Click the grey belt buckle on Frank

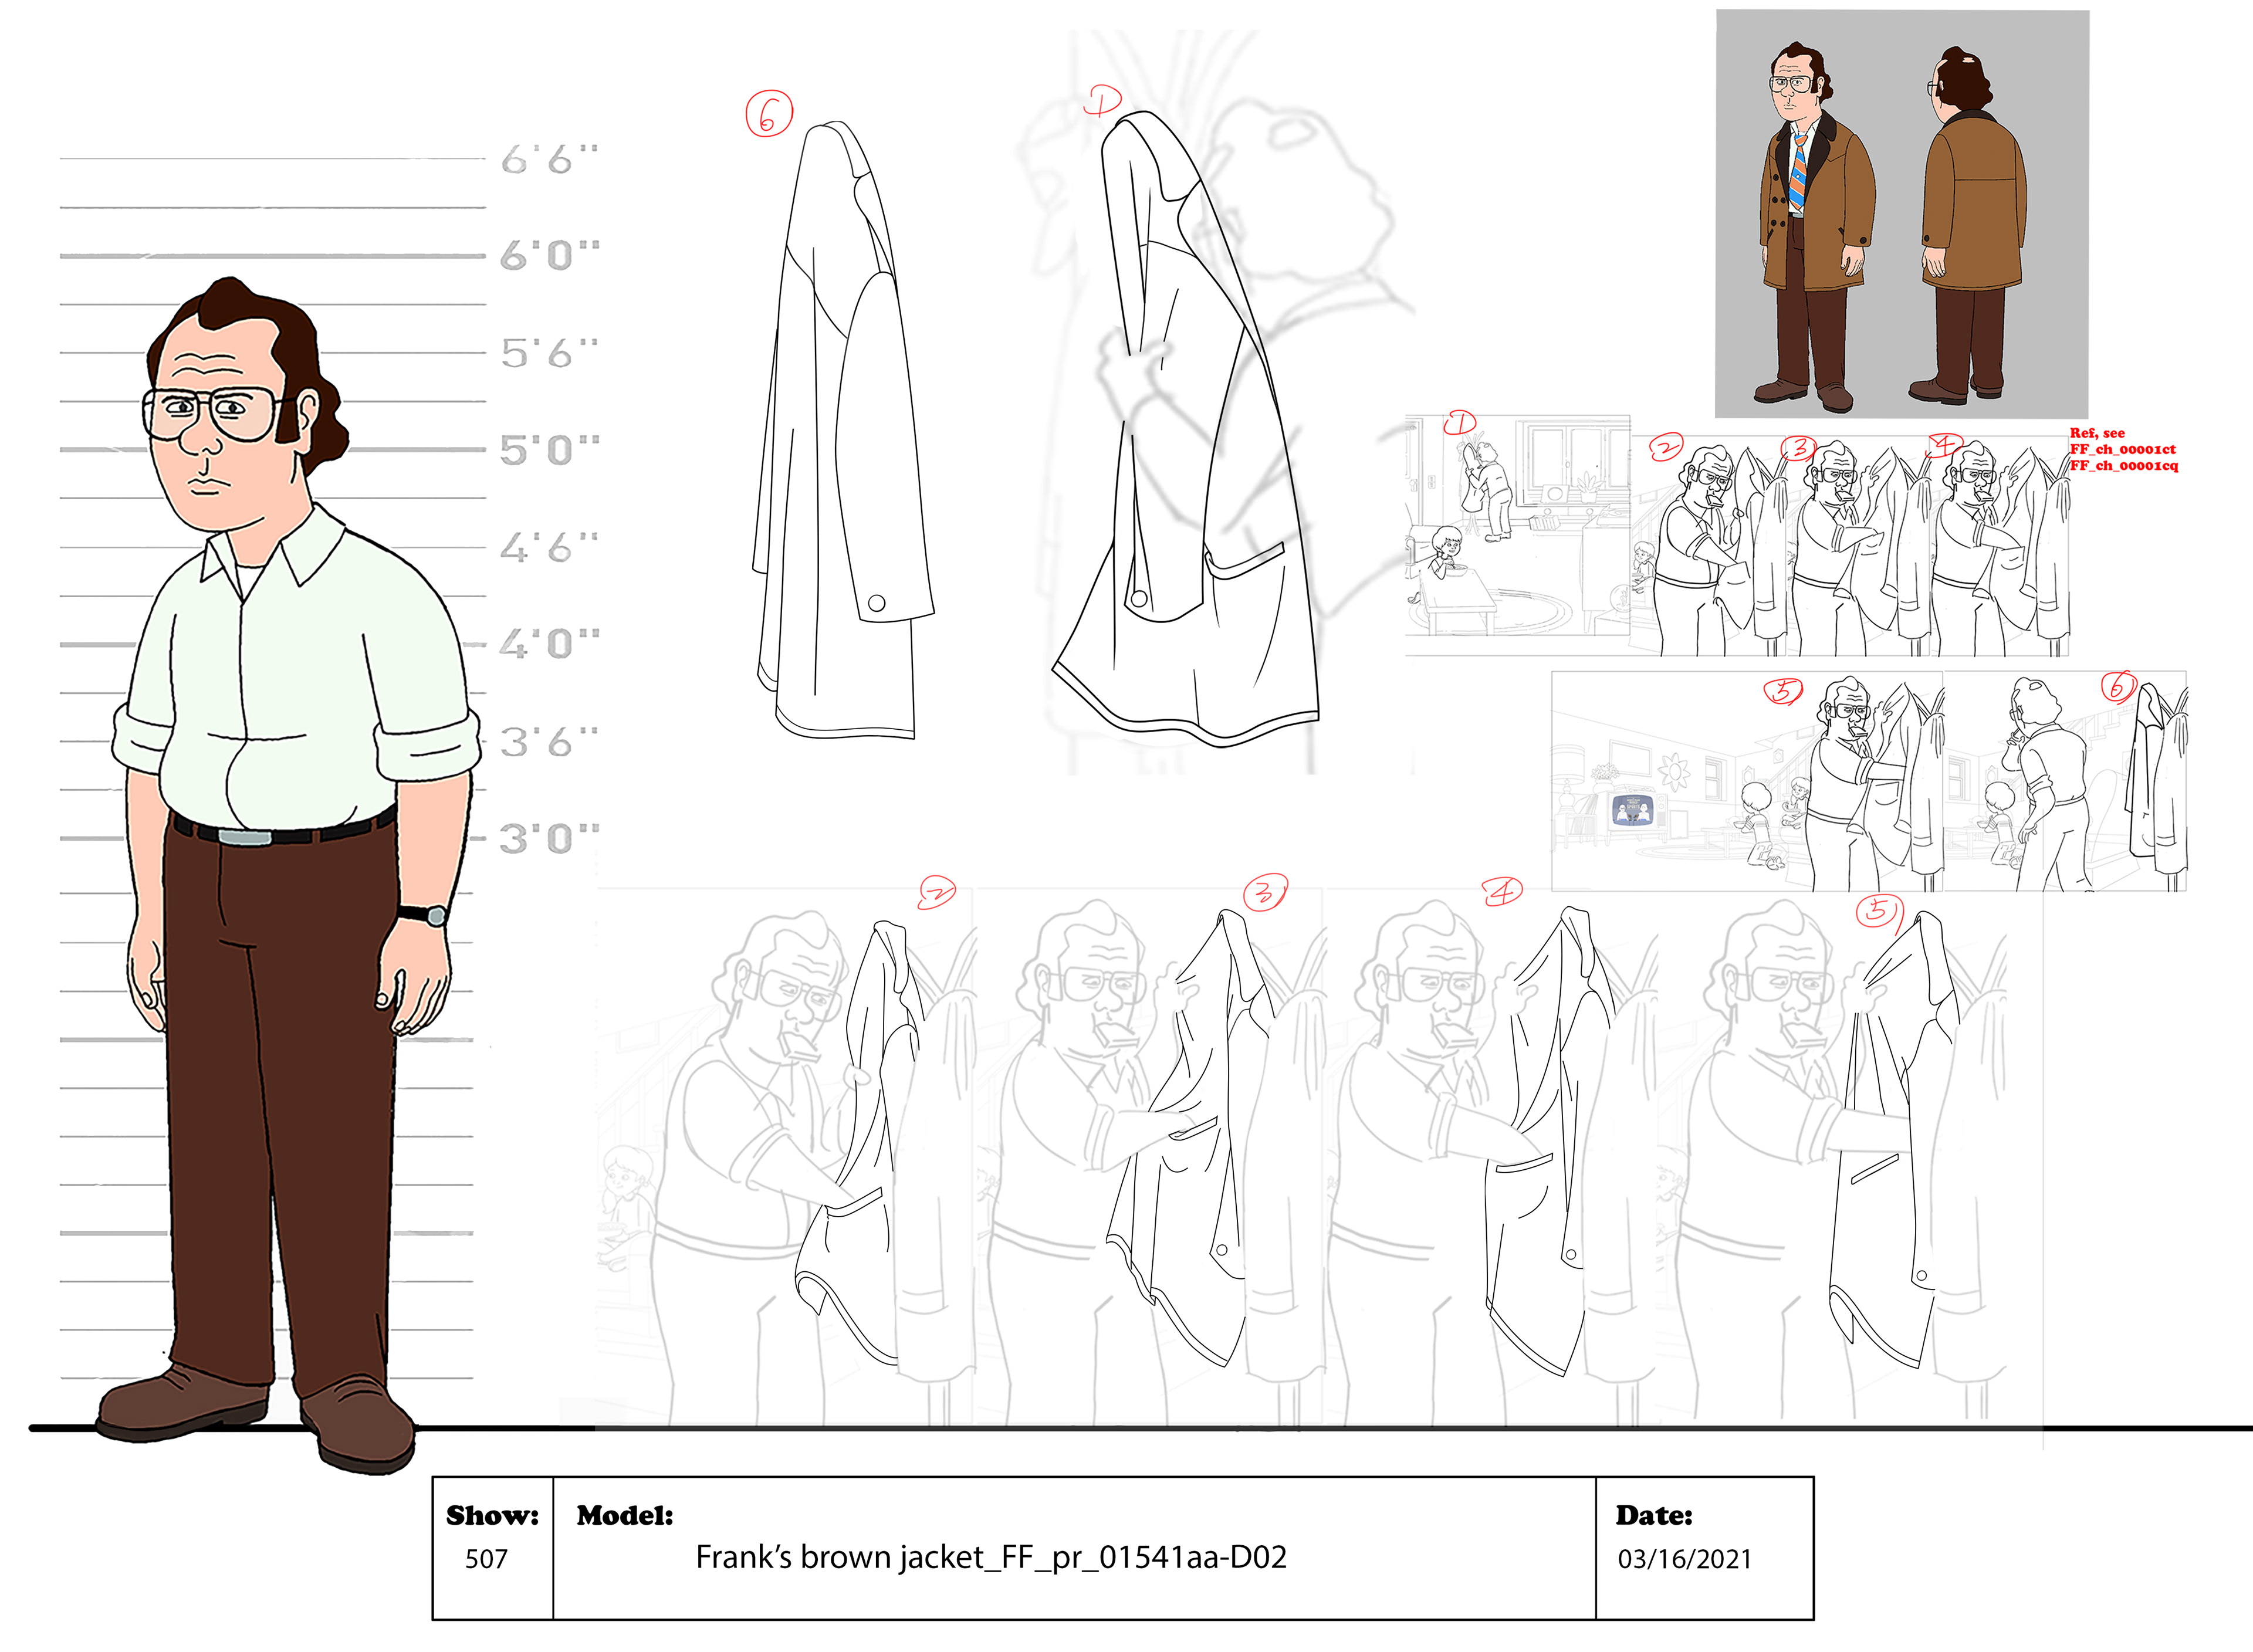[244, 837]
